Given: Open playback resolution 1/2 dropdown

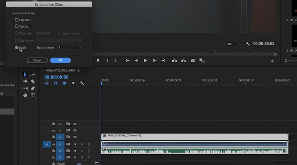Looking at the screenshot, I should (234, 44).
